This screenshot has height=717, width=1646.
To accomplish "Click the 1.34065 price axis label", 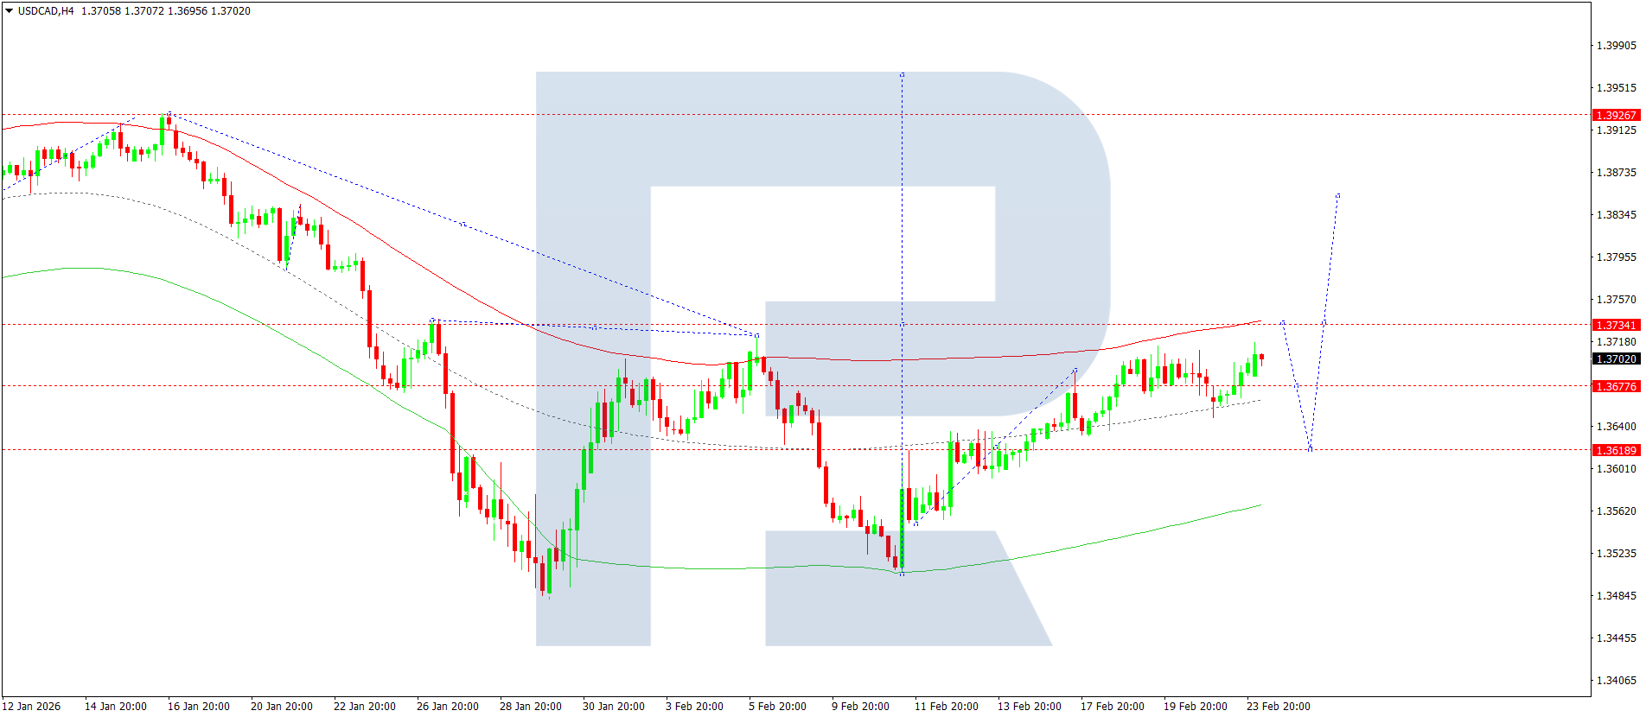I will [1615, 680].
